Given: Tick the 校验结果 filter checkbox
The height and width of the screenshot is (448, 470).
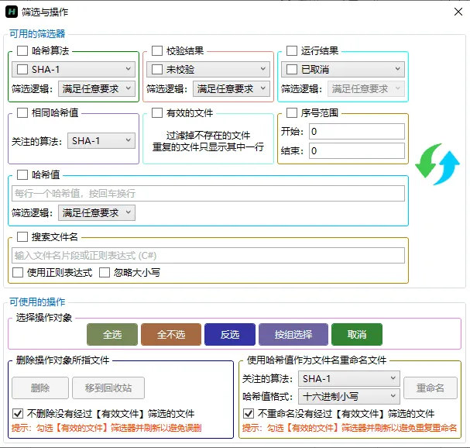Looking at the screenshot, I should tap(157, 51).
